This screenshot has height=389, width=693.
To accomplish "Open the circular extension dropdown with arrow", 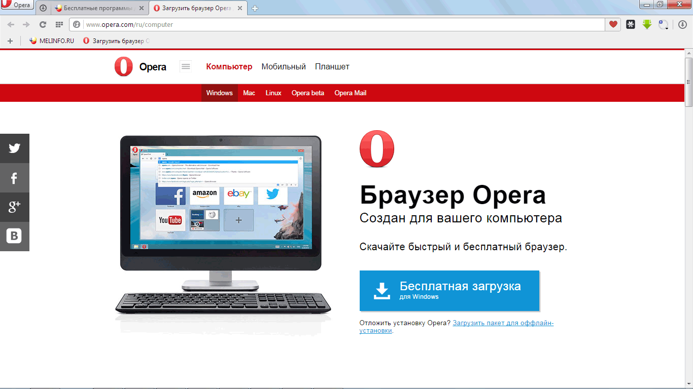I will (x=664, y=24).
